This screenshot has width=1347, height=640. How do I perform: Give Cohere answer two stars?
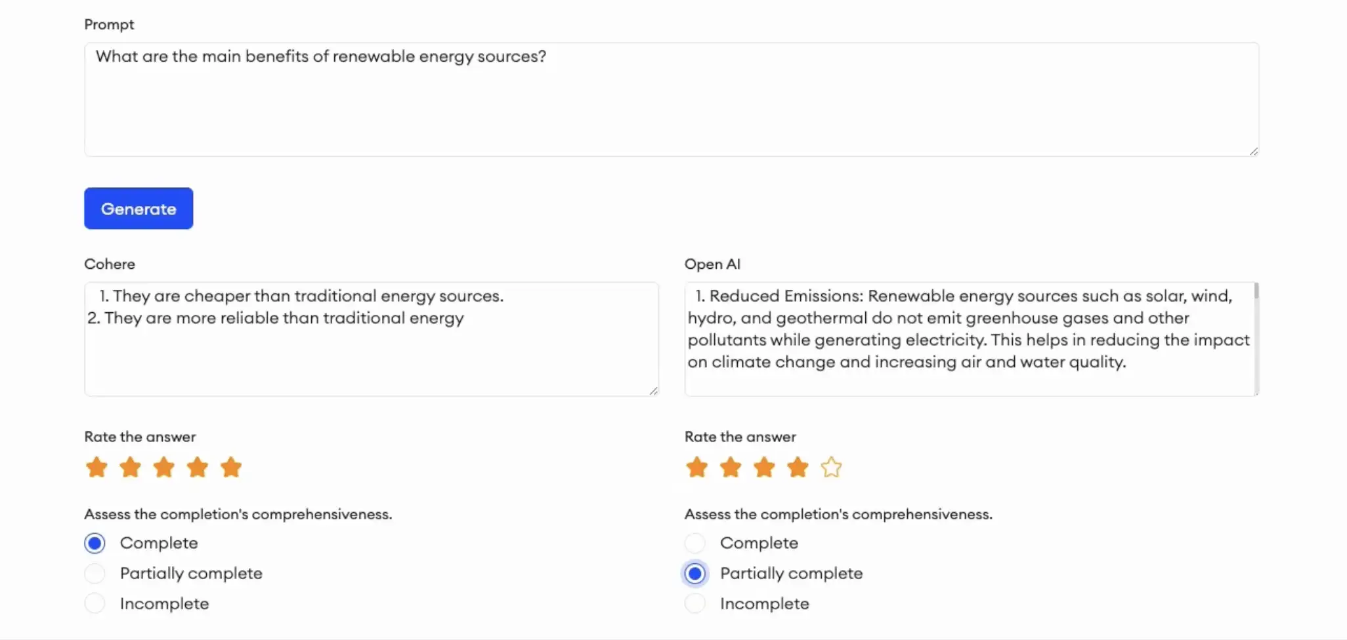tap(130, 468)
